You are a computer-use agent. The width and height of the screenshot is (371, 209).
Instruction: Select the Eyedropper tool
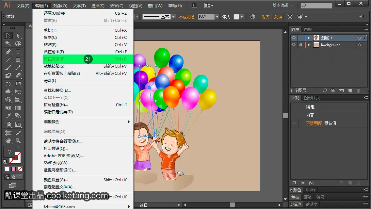8,116
